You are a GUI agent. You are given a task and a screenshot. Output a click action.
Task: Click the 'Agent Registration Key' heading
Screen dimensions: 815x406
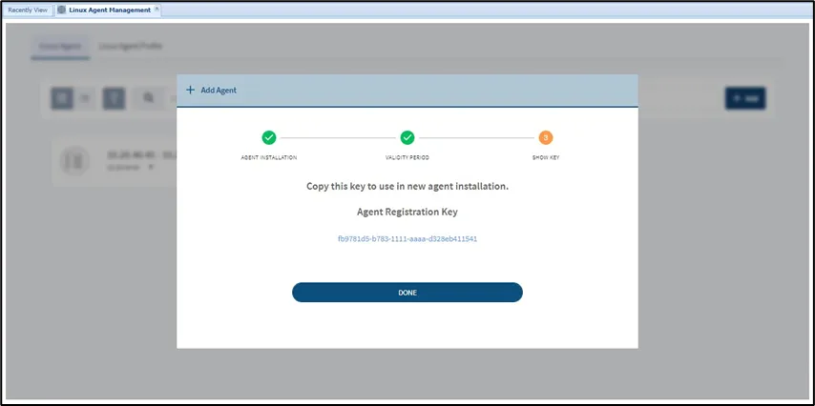tap(407, 212)
